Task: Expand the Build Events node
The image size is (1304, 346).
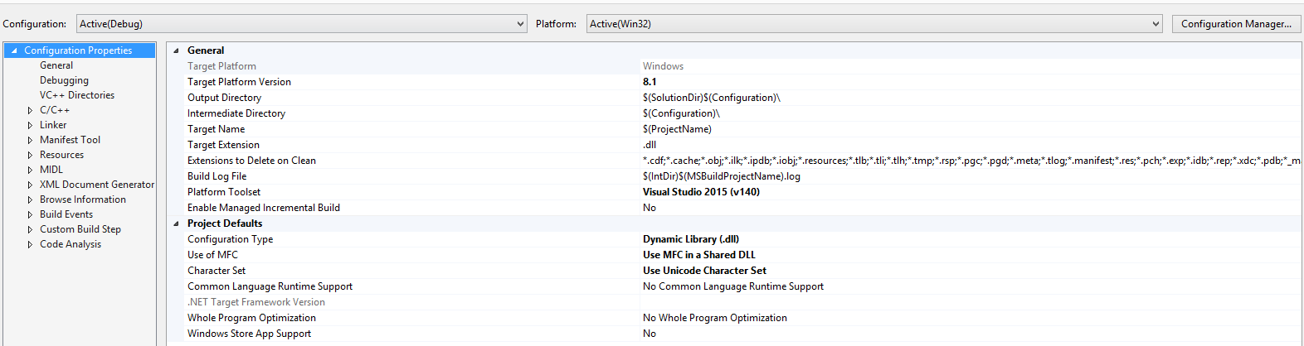Action: click(31, 214)
